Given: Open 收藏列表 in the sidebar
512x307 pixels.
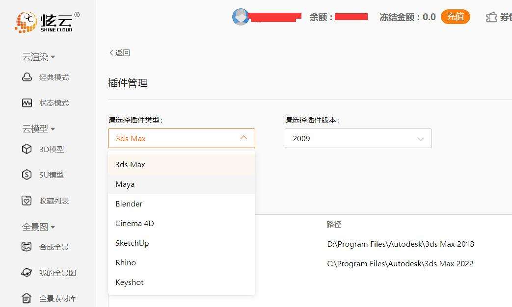Looking at the screenshot, I should 54,201.
